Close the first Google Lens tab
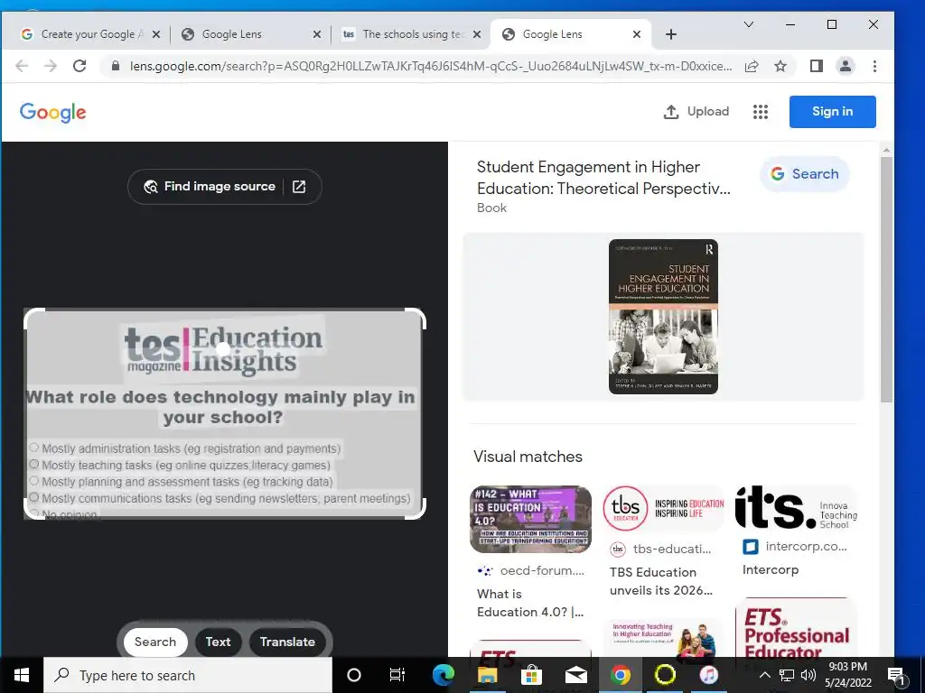925x693 pixels. pyautogui.click(x=317, y=34)
